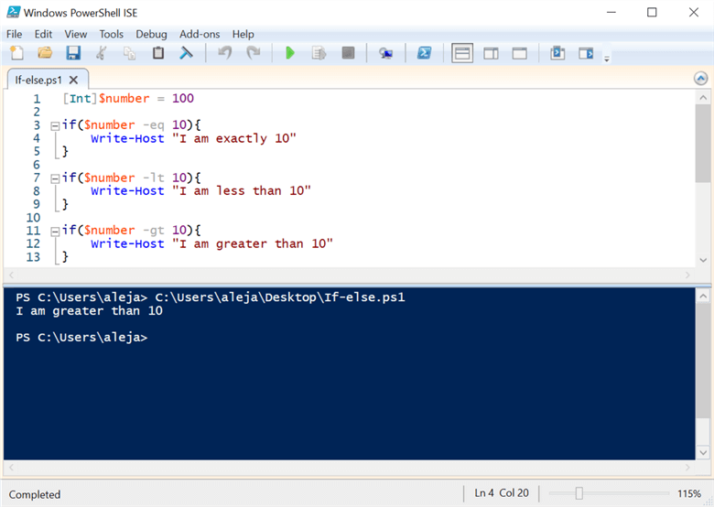Click the 115% zoom value
The width and height of the screenshot is (714, 507).
(x=689, y=493)
